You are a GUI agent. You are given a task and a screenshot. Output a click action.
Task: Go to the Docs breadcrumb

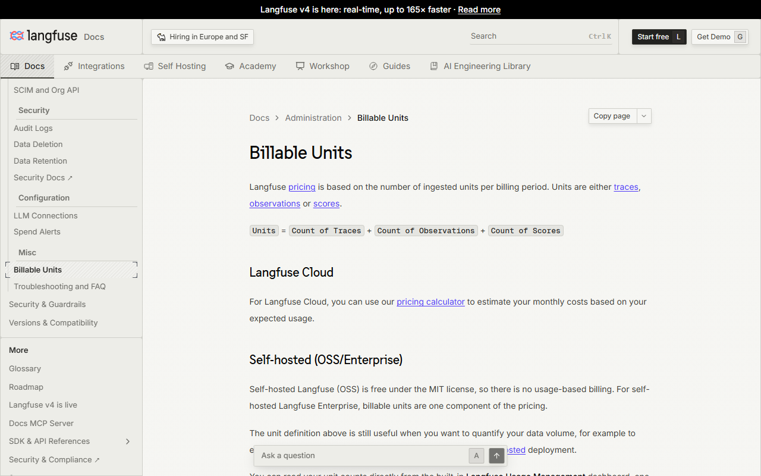click(x=259, y=118)
